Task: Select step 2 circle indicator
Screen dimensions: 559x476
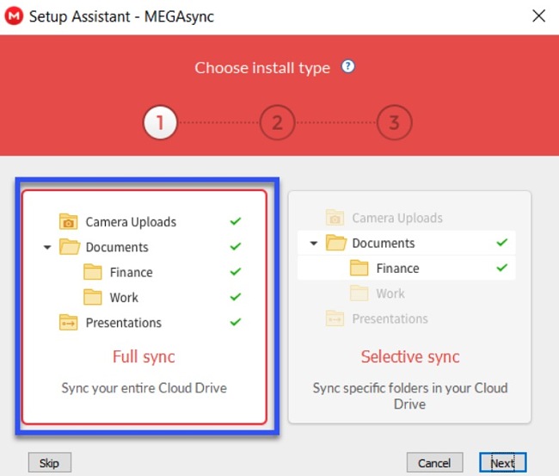Action: click(x=277, y=122)
